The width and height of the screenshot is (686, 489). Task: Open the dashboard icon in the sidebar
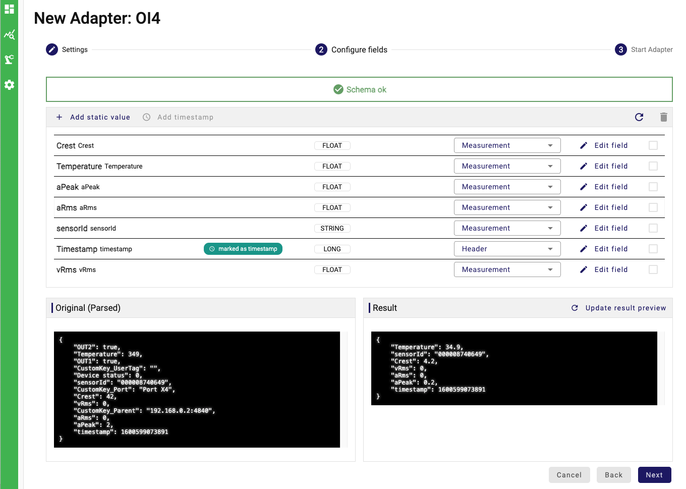[9, 9]
